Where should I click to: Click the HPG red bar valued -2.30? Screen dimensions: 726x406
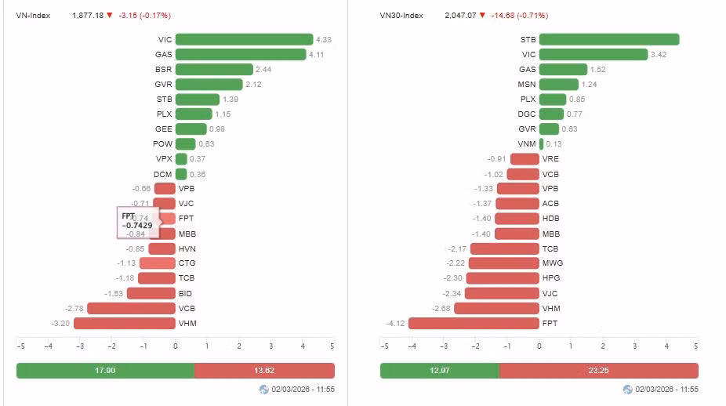[x=503, y=277]
